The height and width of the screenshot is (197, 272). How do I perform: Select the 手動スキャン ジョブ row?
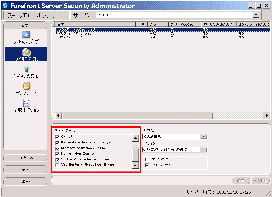tap(163, 37)
